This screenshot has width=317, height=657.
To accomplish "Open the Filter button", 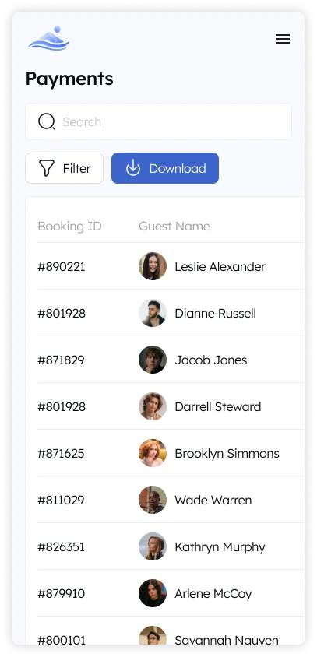I will pos(64,168).
